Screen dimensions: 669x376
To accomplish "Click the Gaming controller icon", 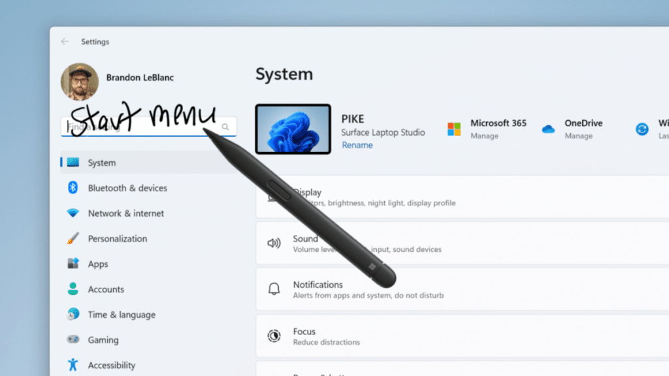I will click(73, 340).
